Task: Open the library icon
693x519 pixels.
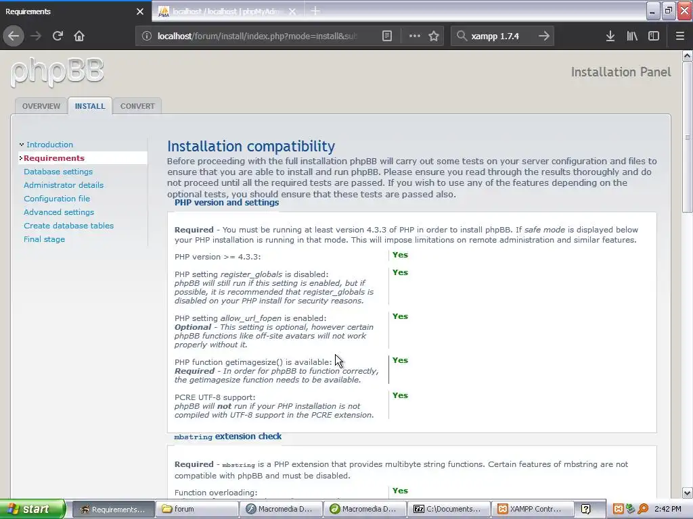Action: click(632, 36)
